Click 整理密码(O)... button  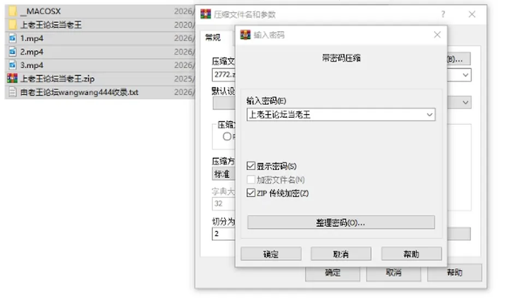click(341, 223)
